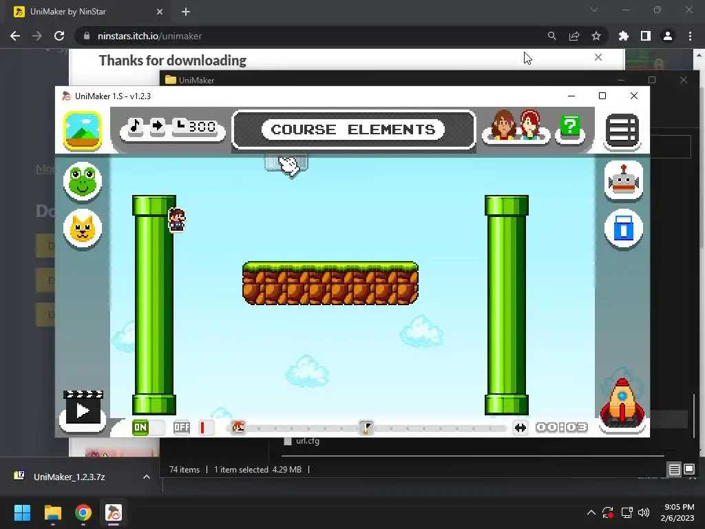Open Chrome from the taskbar

(83, 512)
